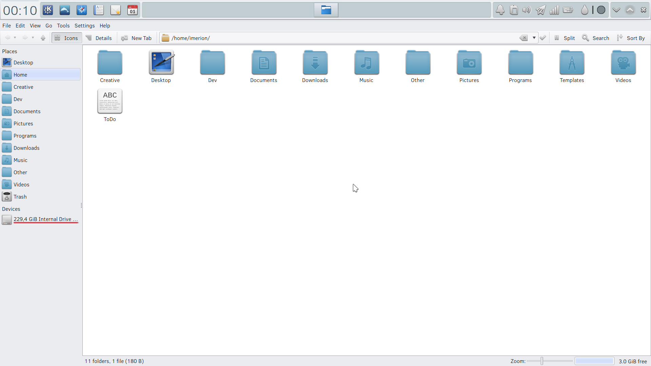Select the Downloads folder icon in file view
Screen dimensions: 651x366
point(315,66)
